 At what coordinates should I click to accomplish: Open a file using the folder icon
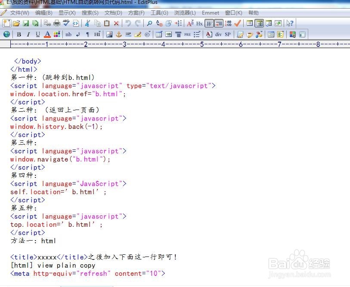click(x=16, y=23)
